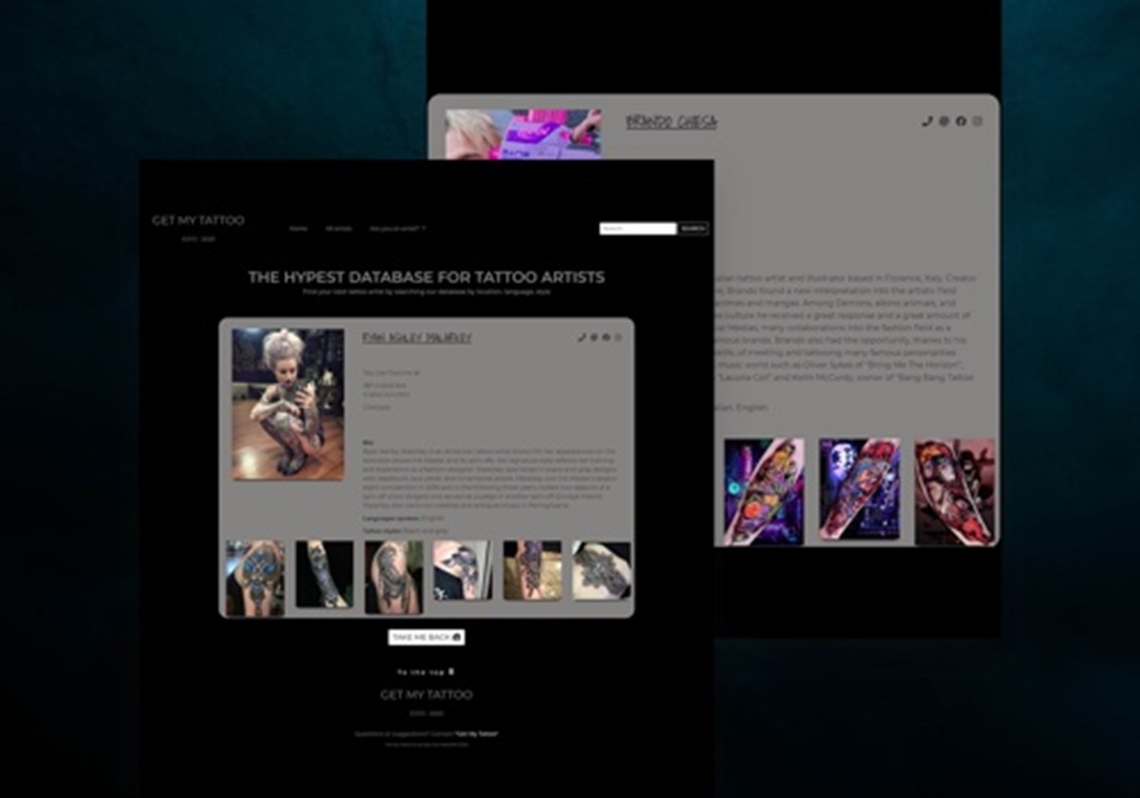Click Instagram icon on Ryan Ashley card

click(x=618, y=337)
